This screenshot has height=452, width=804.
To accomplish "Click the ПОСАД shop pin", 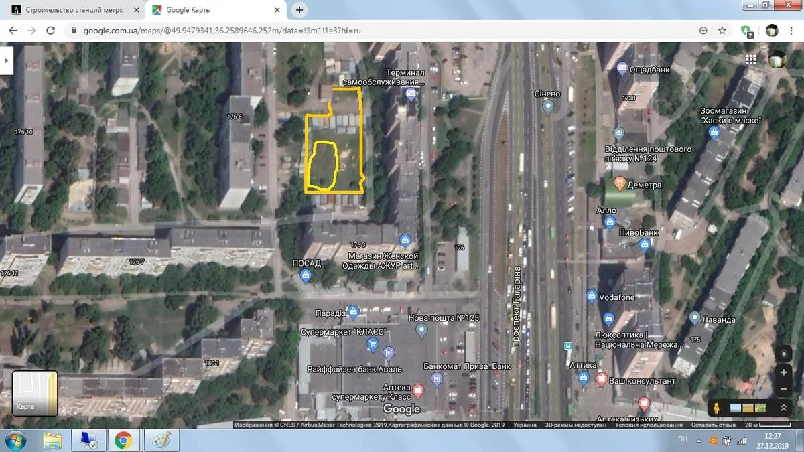I will pos(306,275).
